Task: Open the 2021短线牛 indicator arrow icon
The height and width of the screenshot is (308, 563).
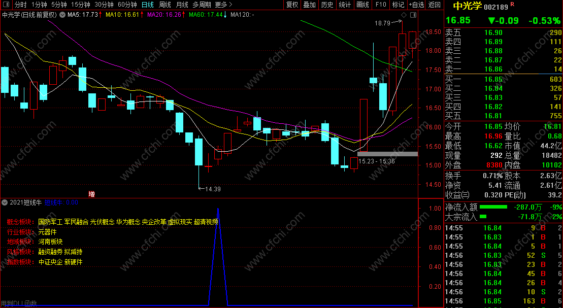Action: pos(5,202)
